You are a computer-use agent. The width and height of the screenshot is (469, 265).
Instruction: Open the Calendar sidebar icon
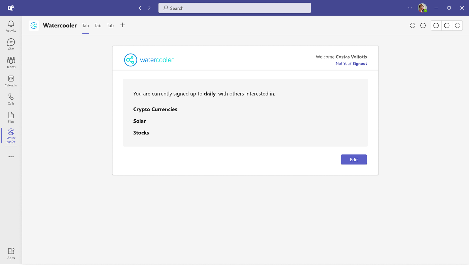[x=11, y=81]
